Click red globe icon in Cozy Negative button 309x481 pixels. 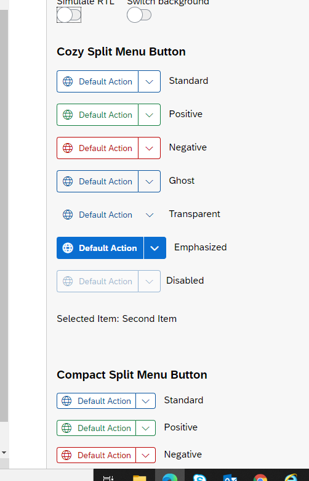coord(68,148)
